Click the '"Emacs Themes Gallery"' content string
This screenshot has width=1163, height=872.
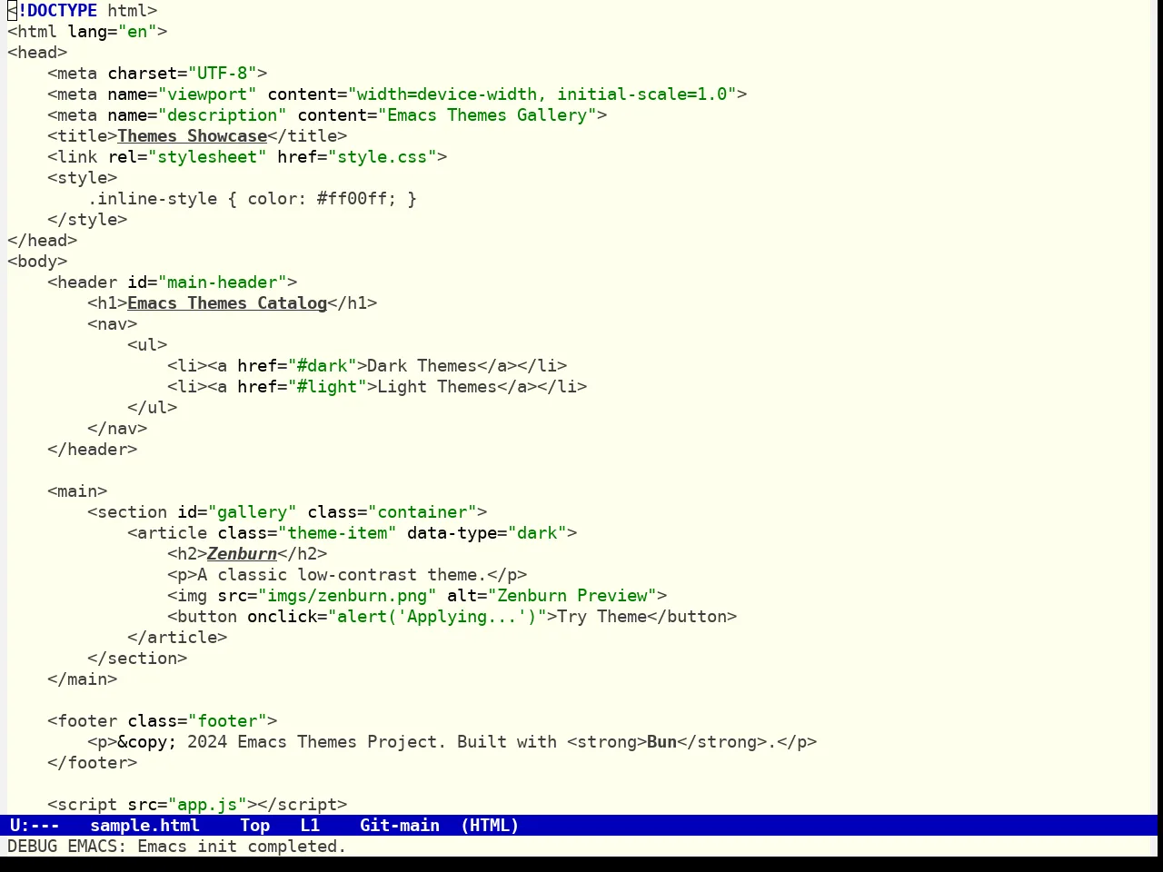click(487, 115)
